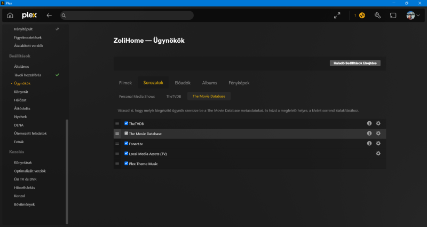Open Általános settings
Screen dimensions: 427x227
[21, 67]
